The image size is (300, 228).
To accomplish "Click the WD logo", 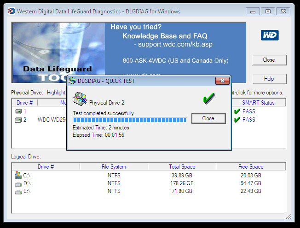I will tap(270, 35).
